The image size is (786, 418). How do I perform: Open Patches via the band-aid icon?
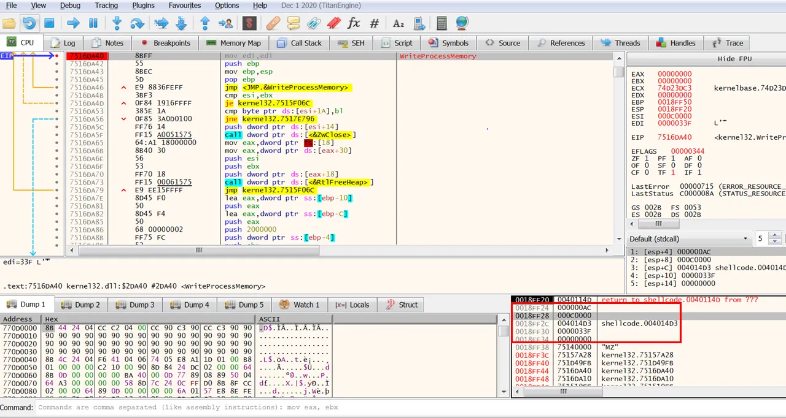[273, 23]
